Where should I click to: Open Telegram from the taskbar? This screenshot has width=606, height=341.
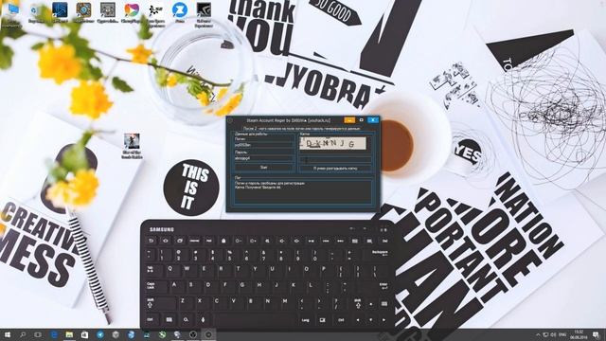[100, 334]
